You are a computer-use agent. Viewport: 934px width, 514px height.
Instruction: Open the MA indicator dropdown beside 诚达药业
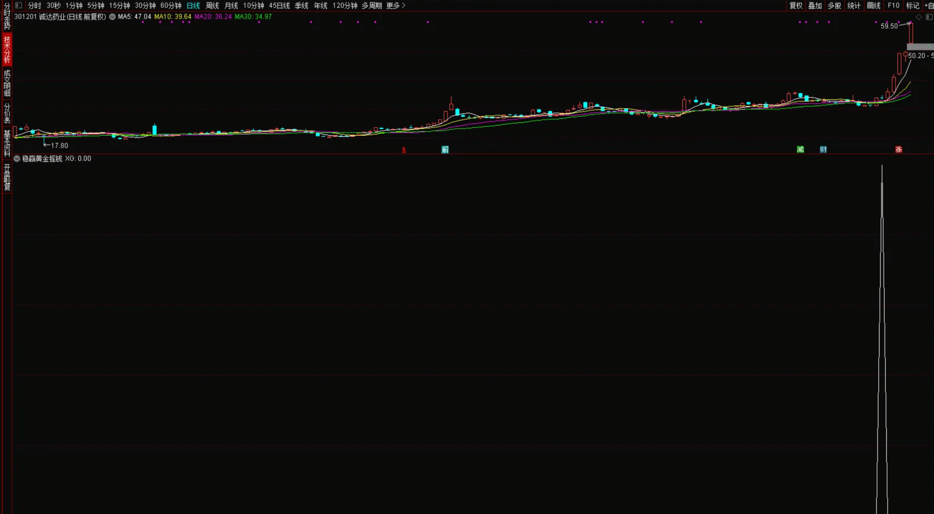click(x=112, y=17)
